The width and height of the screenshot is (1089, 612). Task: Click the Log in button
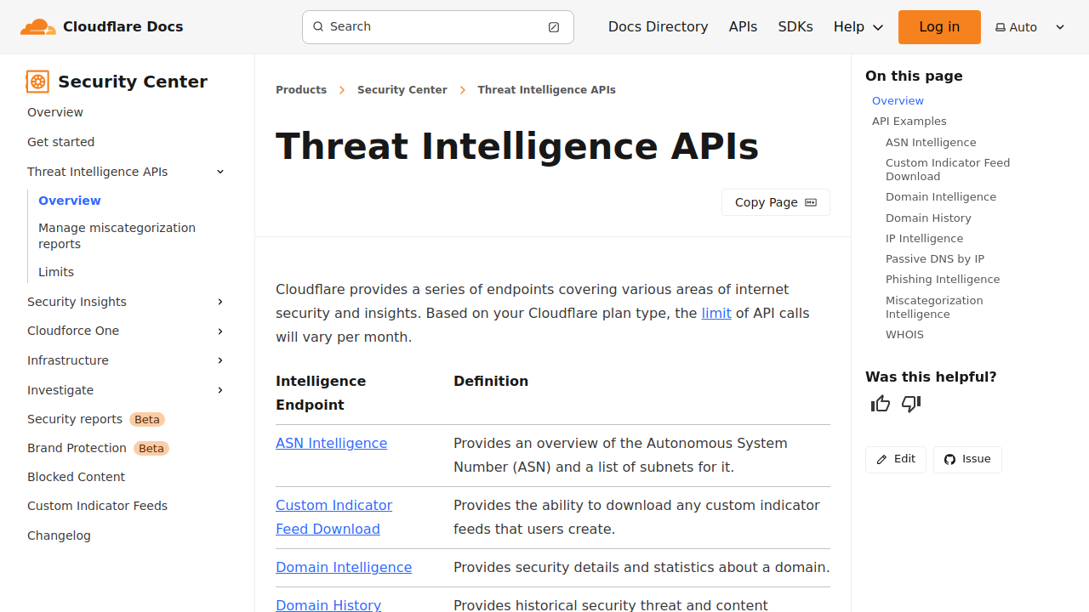[939, 27]
